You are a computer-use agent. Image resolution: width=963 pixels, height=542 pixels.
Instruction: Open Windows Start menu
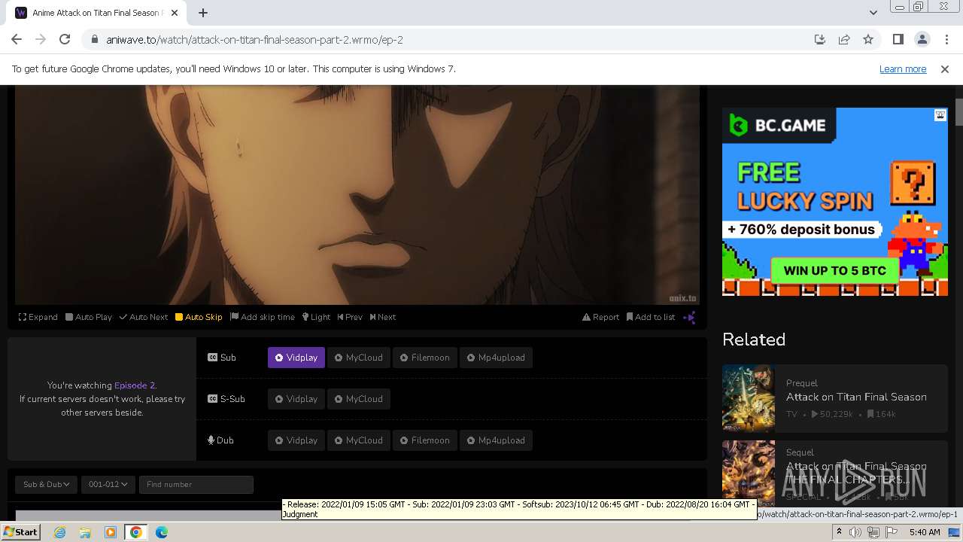click(20, 532)
